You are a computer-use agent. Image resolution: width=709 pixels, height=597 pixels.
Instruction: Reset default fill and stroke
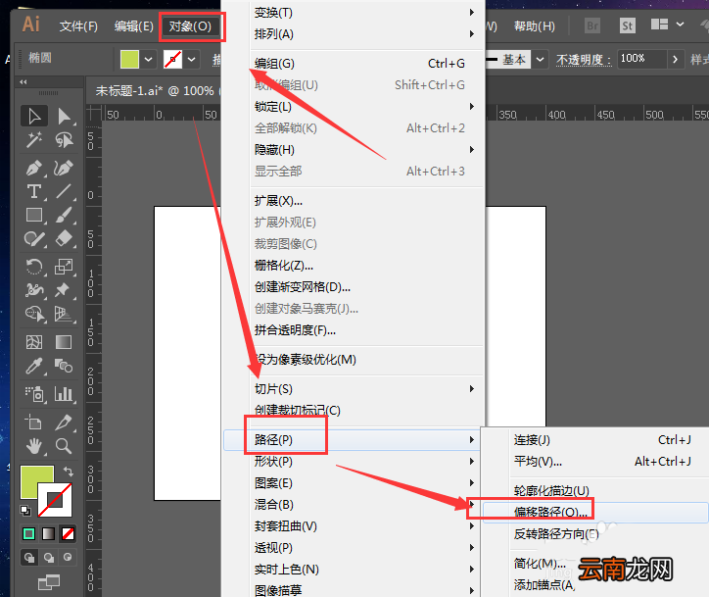click(x=25, y=511)
